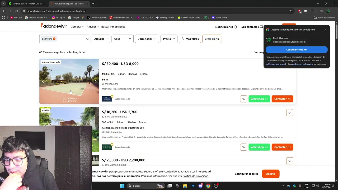338x190 pixels.
Task: Open the YouTube bookmark
Action: (x=16, y=18)
